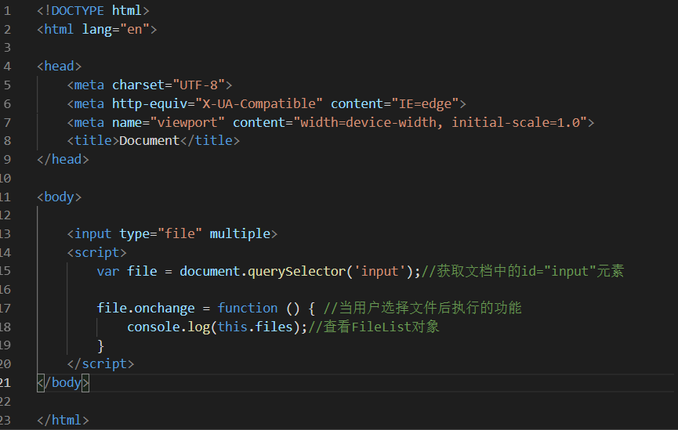This screenshot has height=430, width=678.
Task: Click the opening body tag
Action: [60, 197]
